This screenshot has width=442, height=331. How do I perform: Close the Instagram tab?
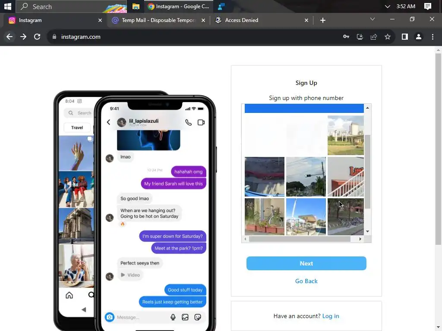point(100,20)
